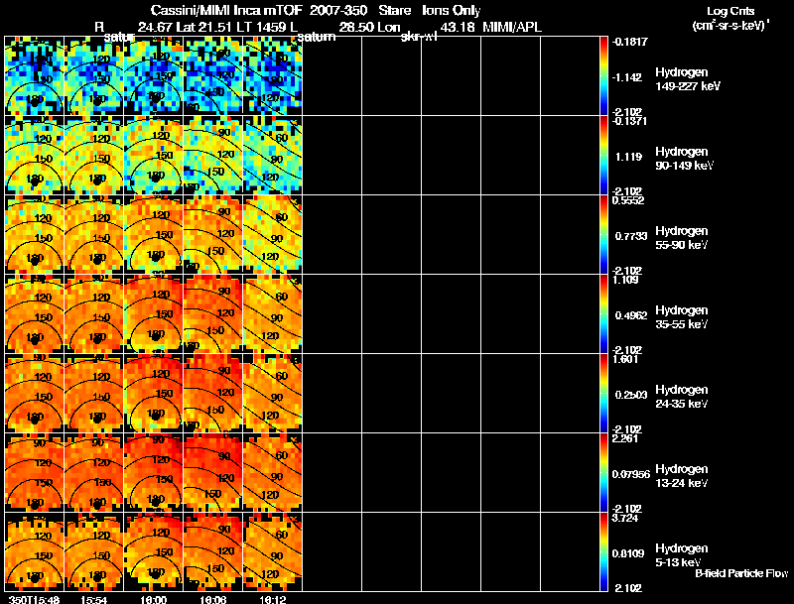Click the Hydrogen 24-35 keV label

click(x=681, y=396)
